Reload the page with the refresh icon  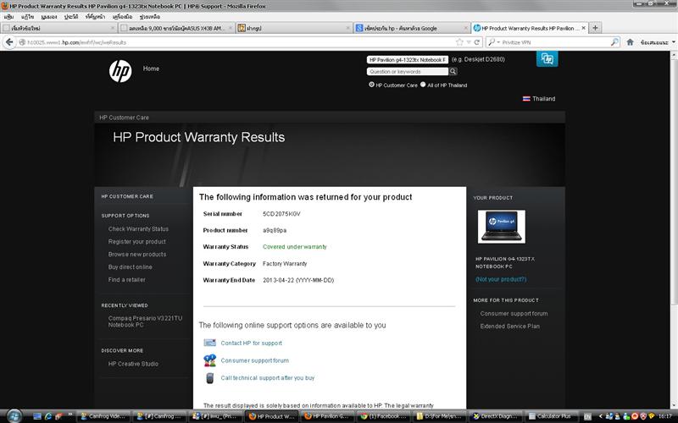[477, 42]
